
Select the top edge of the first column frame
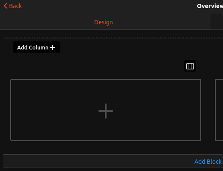(x=106, y=79)
